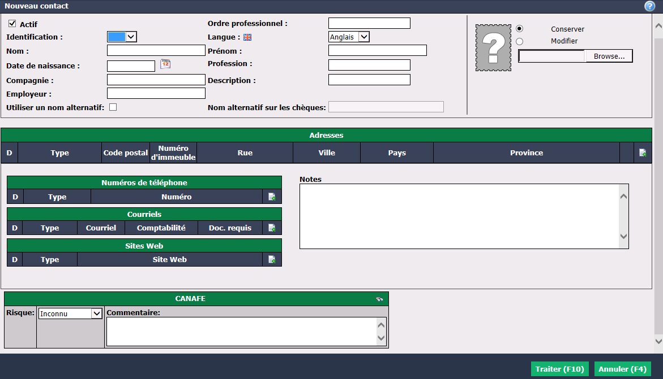Open the Identification dropdown
Image resolution: width=663 pixels, height=379 pixels.
pos(122,37)
